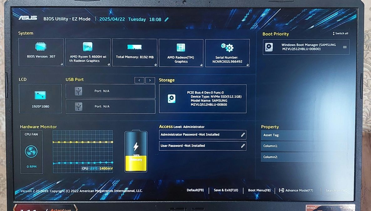Click the AMD Radeon Graphics chip icon
The image size is (371, 211).
tap(181, 48)
